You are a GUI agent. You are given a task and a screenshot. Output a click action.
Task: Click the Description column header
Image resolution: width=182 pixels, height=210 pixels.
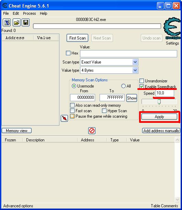[50, 140]
